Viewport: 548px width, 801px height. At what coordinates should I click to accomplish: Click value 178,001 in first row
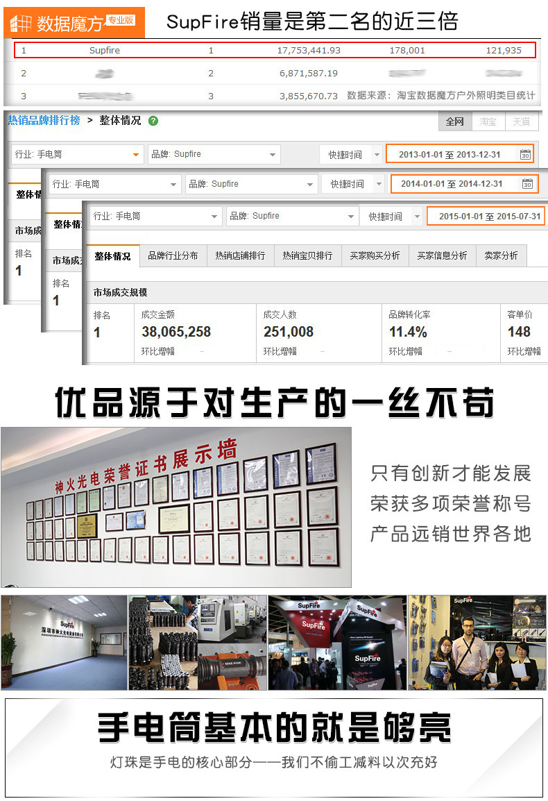(407, 50)
